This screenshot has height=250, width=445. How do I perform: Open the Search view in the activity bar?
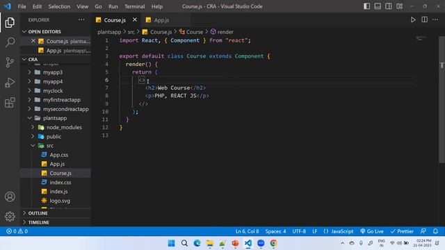tap(10, 42)
